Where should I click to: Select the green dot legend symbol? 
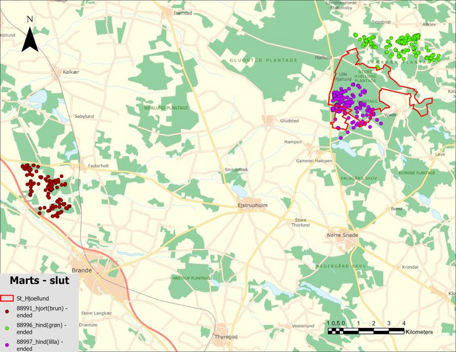pos(6,327)
